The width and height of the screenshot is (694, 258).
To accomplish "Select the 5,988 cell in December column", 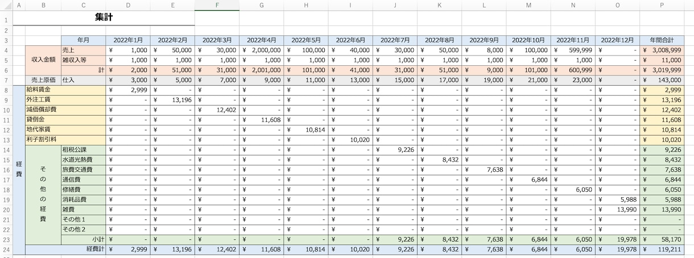I will pos(618,200).
